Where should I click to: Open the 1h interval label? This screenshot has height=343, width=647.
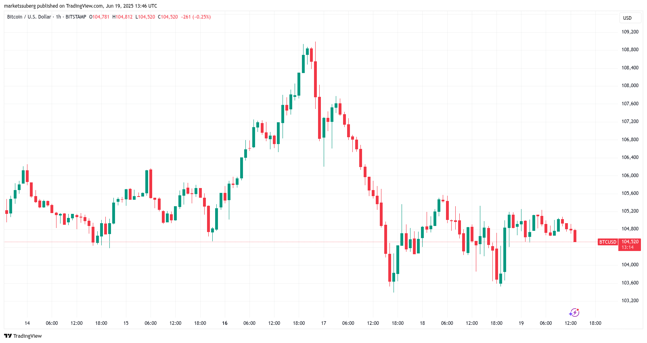tap(59, 17)
